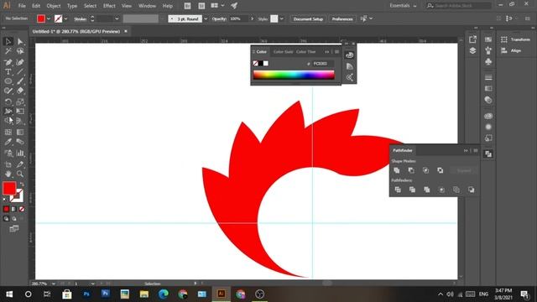
Task: Open the Align panel button
Action: 511,50
